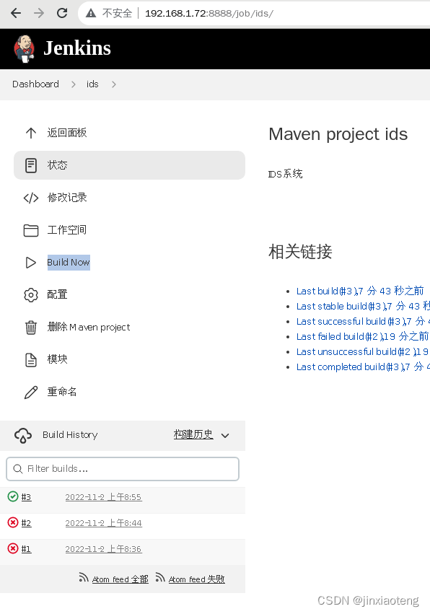Open the 配置 sidebar item

click(x=57, y=294)
